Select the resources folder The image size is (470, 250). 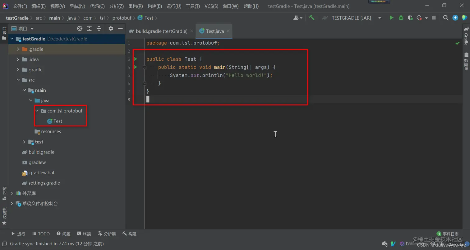(x=48, y=131)
